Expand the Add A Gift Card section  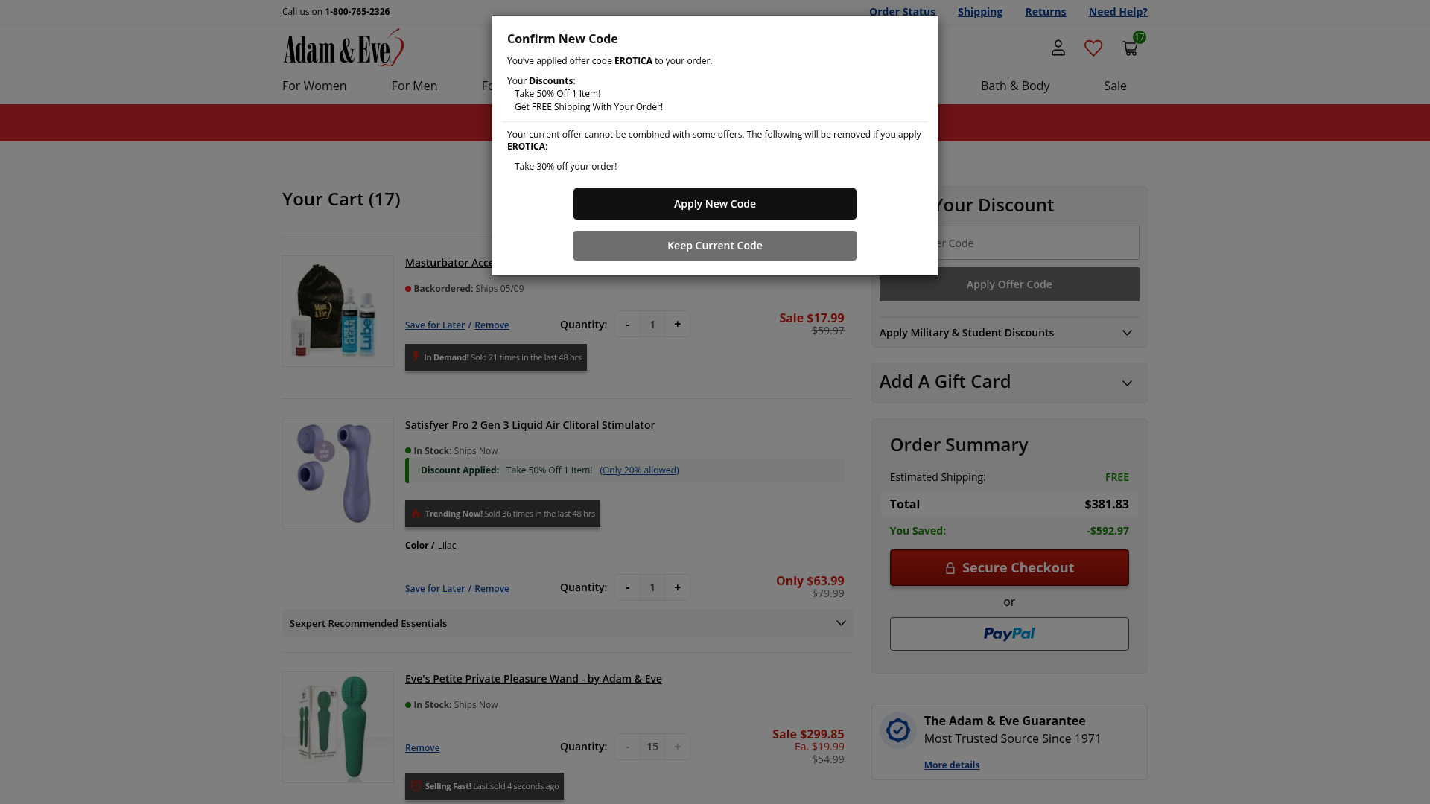coord(1009,383)
